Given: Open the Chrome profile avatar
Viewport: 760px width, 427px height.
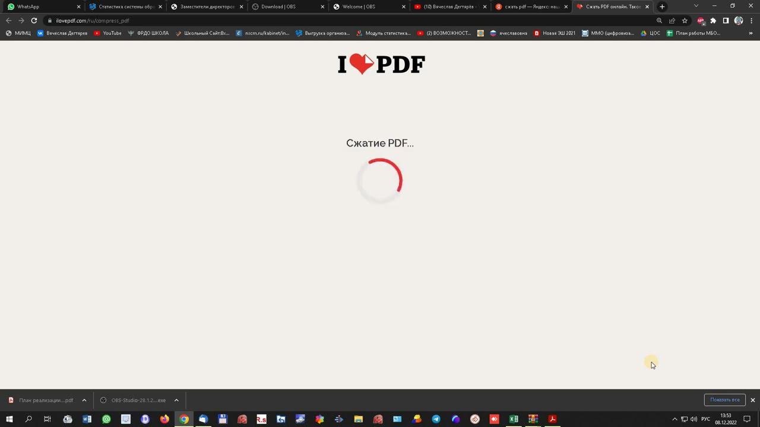Looking at the screenshot, I should [739, 21].
